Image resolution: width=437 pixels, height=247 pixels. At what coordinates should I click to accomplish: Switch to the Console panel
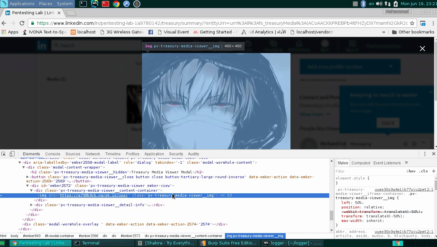pos(53,154)
